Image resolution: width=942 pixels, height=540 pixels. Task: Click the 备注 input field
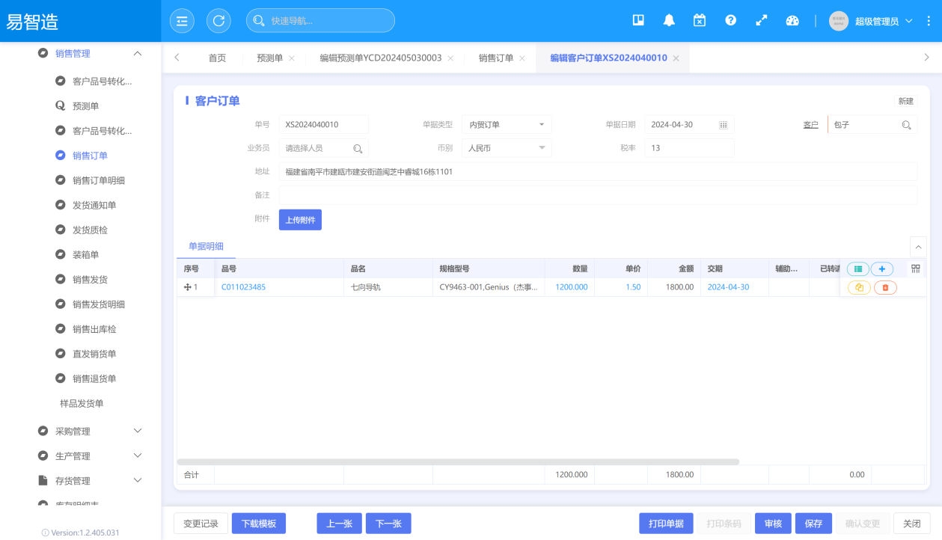(597, 195)
